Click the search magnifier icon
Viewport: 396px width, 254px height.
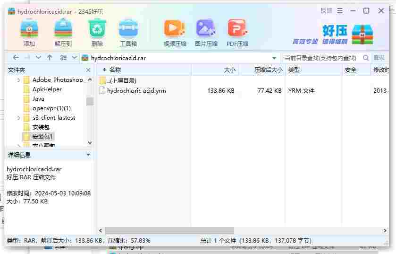click(x=366, y=58)
